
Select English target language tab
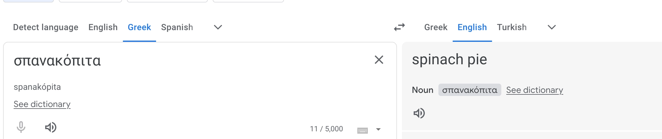click(x=472, y=27)
